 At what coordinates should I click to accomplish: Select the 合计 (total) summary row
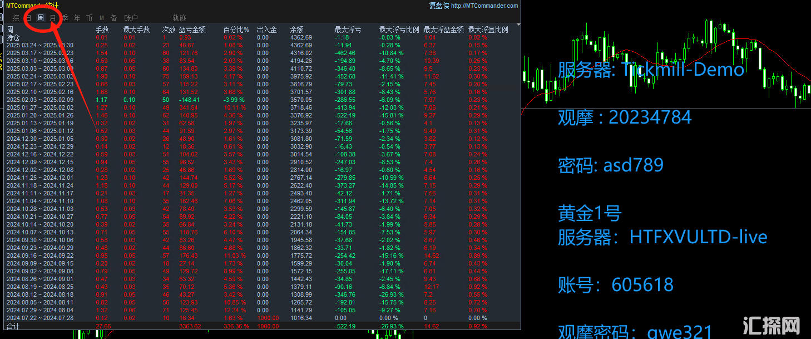[13, 326]
